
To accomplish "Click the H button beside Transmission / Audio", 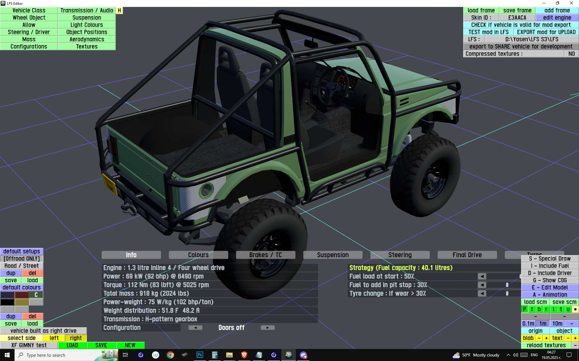I will point(119,11).
